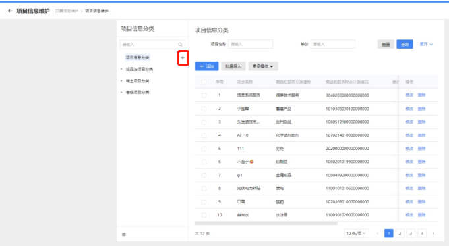Select the checkbox for row 4 AF-10
The width and height of the screenshot is (449, 246).
pyautogui.click(x=204, y=135)
